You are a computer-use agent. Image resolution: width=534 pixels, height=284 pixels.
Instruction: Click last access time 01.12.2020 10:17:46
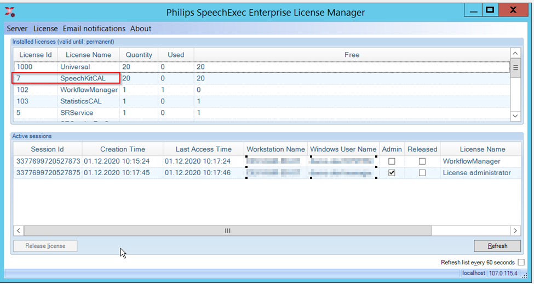tap(198, 173)
